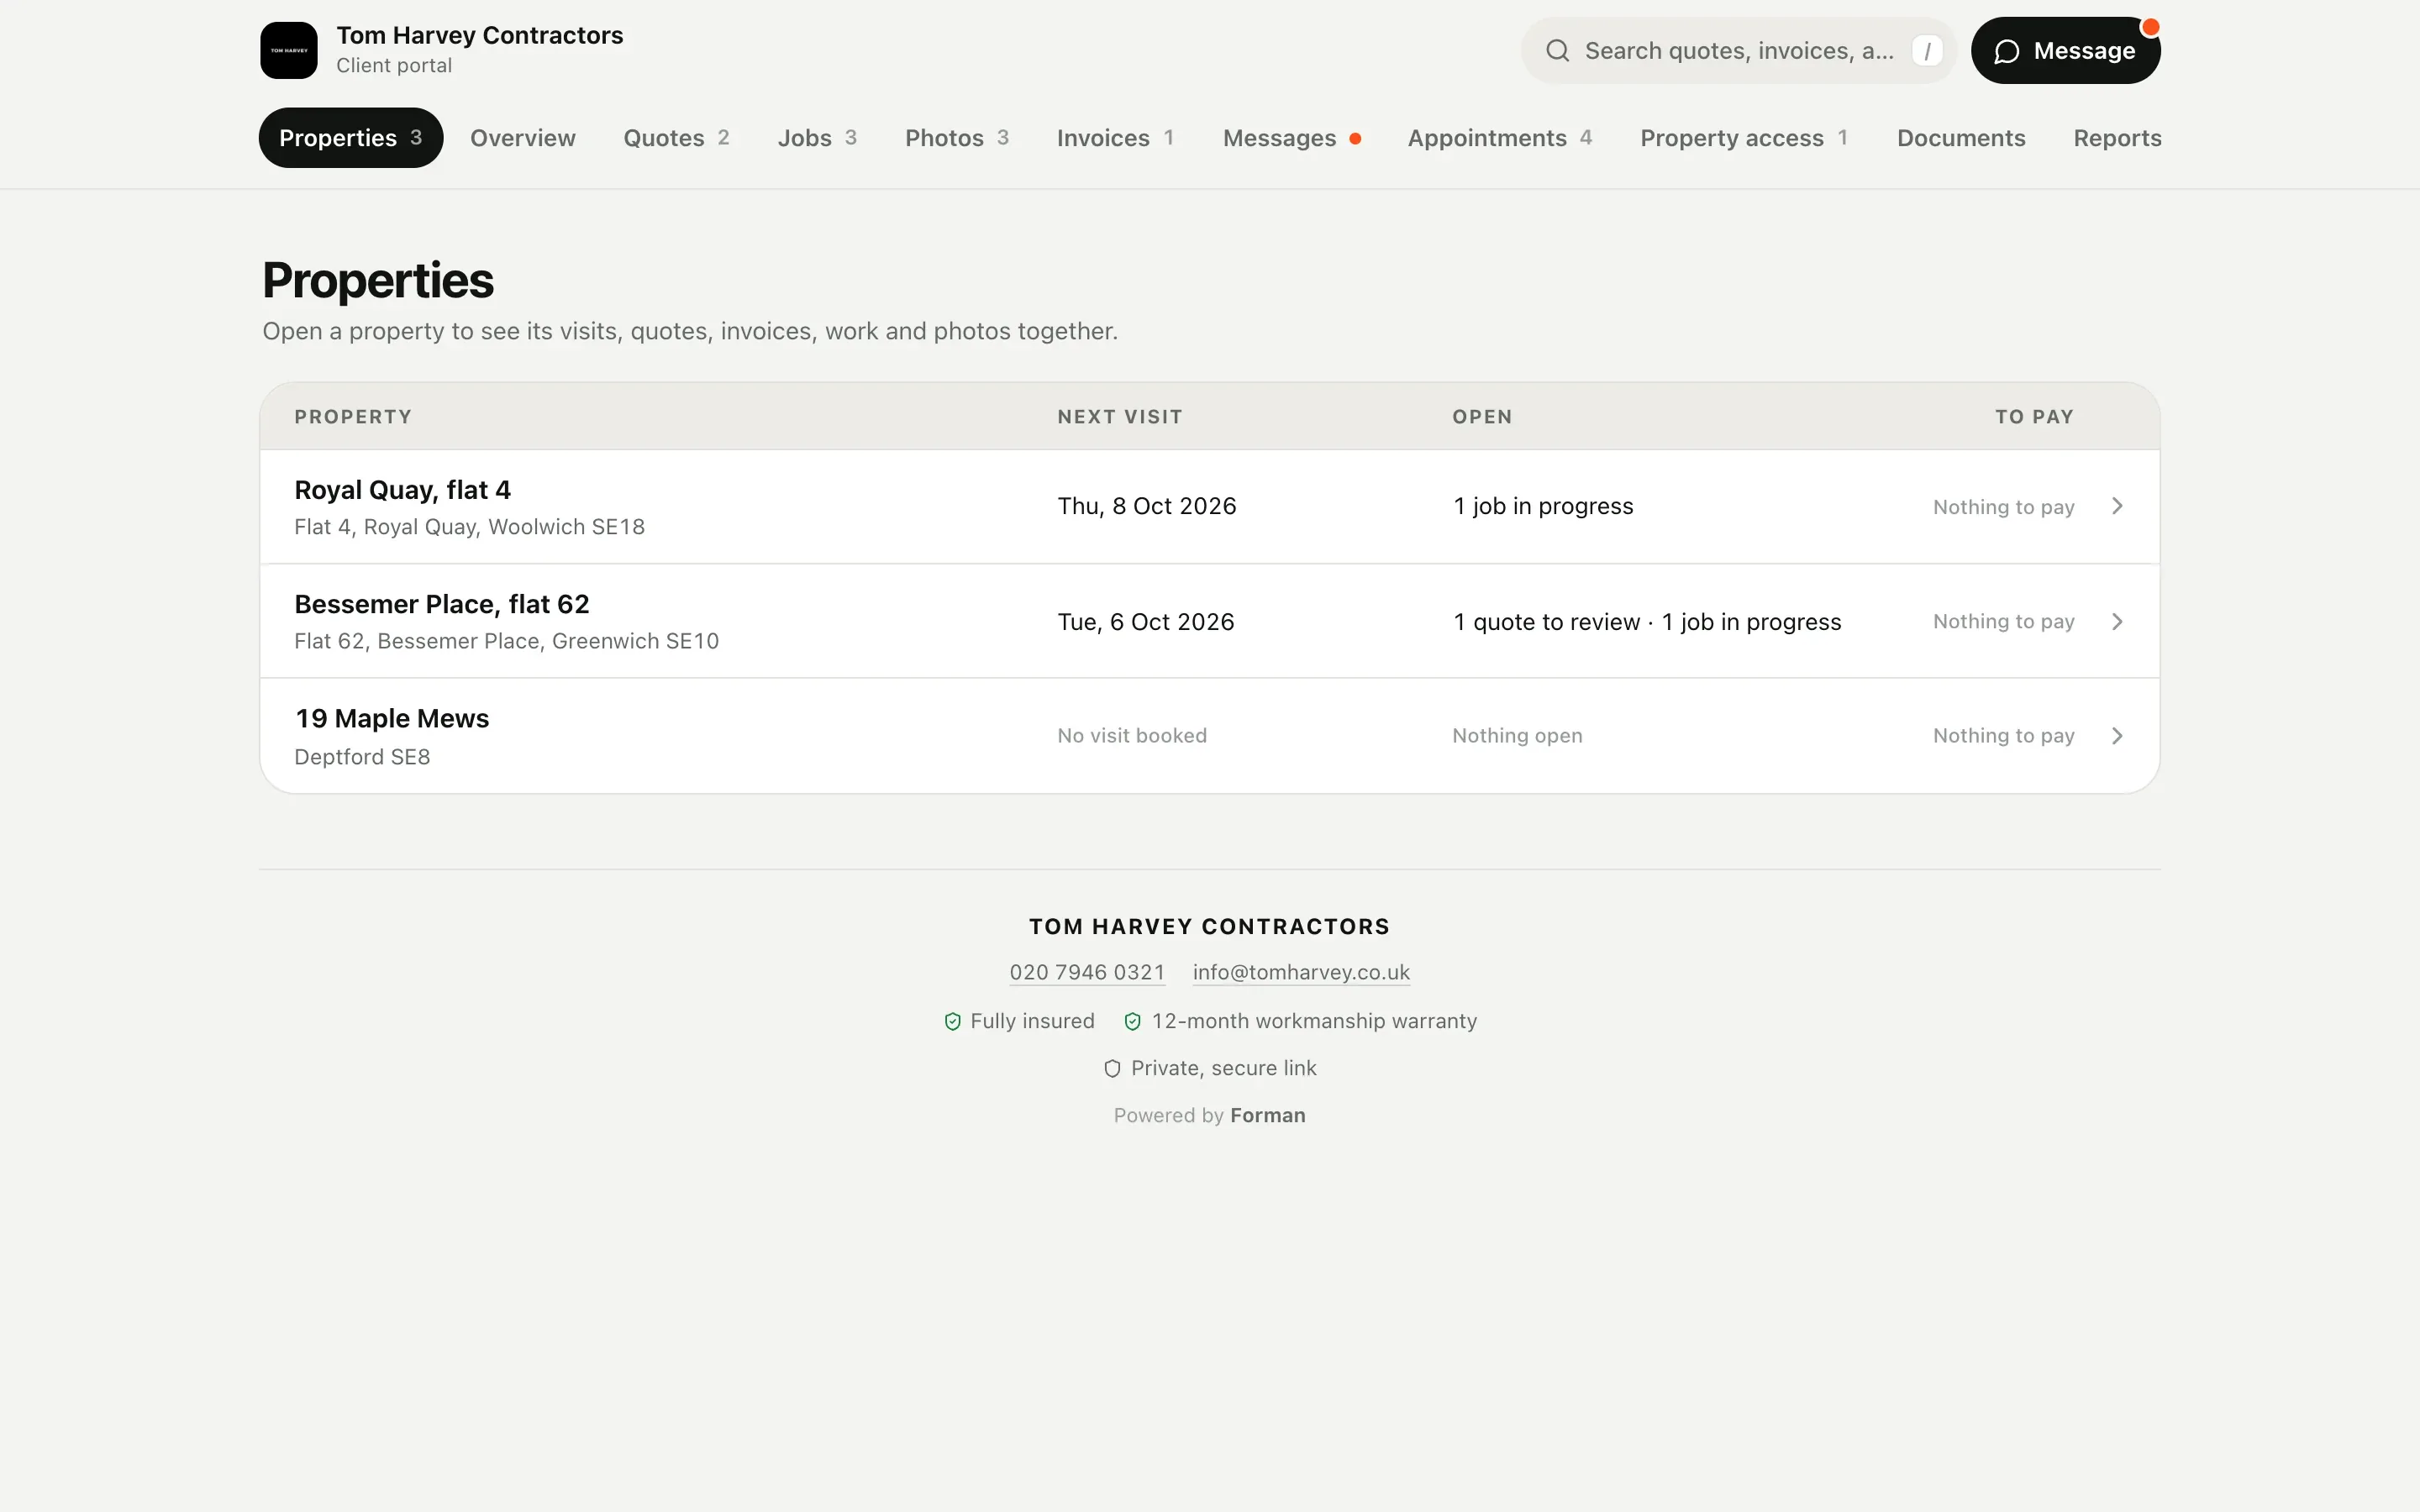Click the Thu, 8 Oct 2026 visit date
Viewport: 2420px width, 1512px height.
1147,506
